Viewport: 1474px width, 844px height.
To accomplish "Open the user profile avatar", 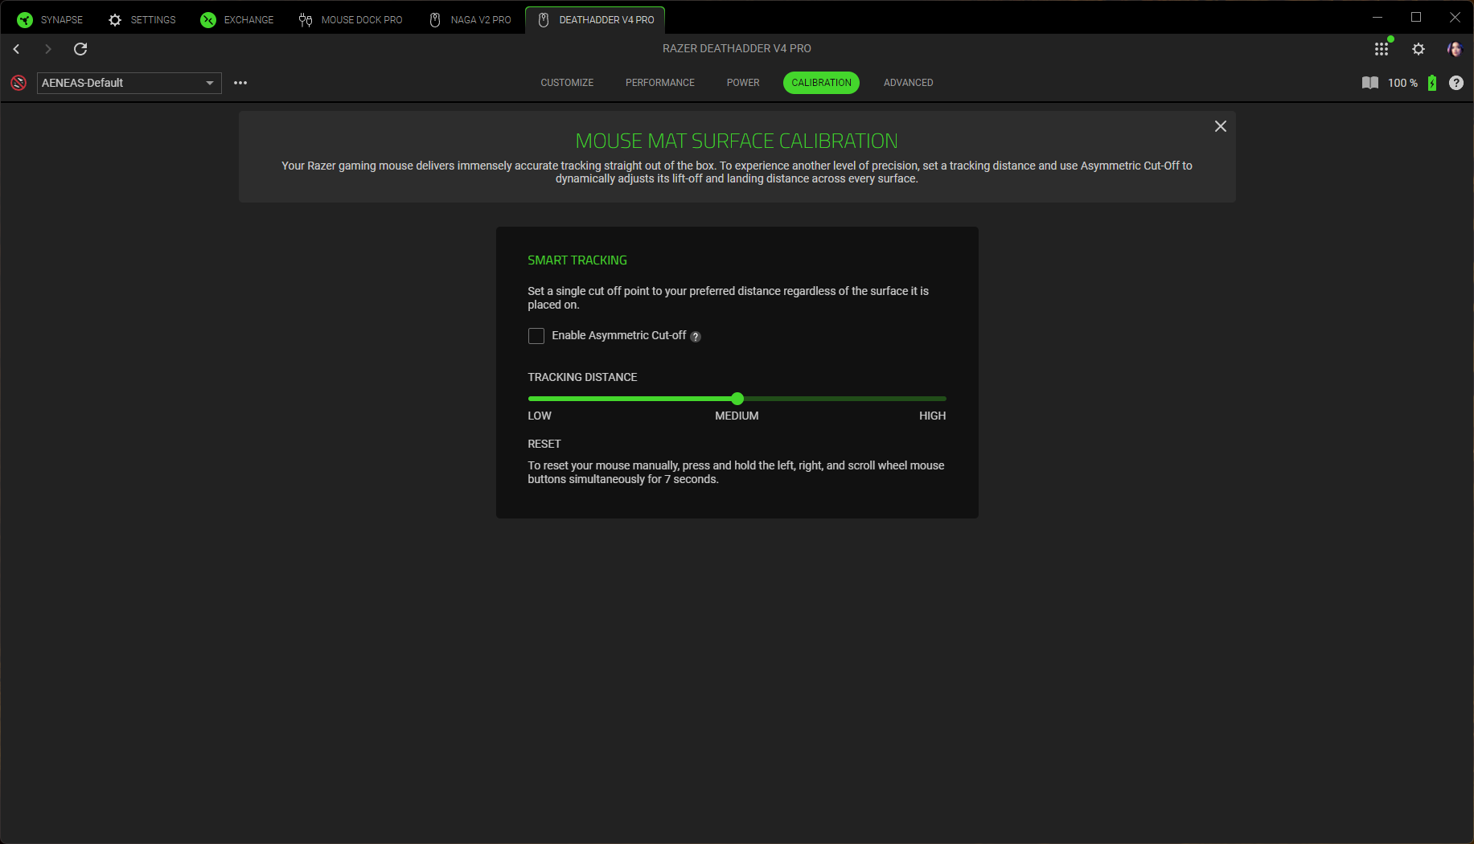I will [1455, 49].
